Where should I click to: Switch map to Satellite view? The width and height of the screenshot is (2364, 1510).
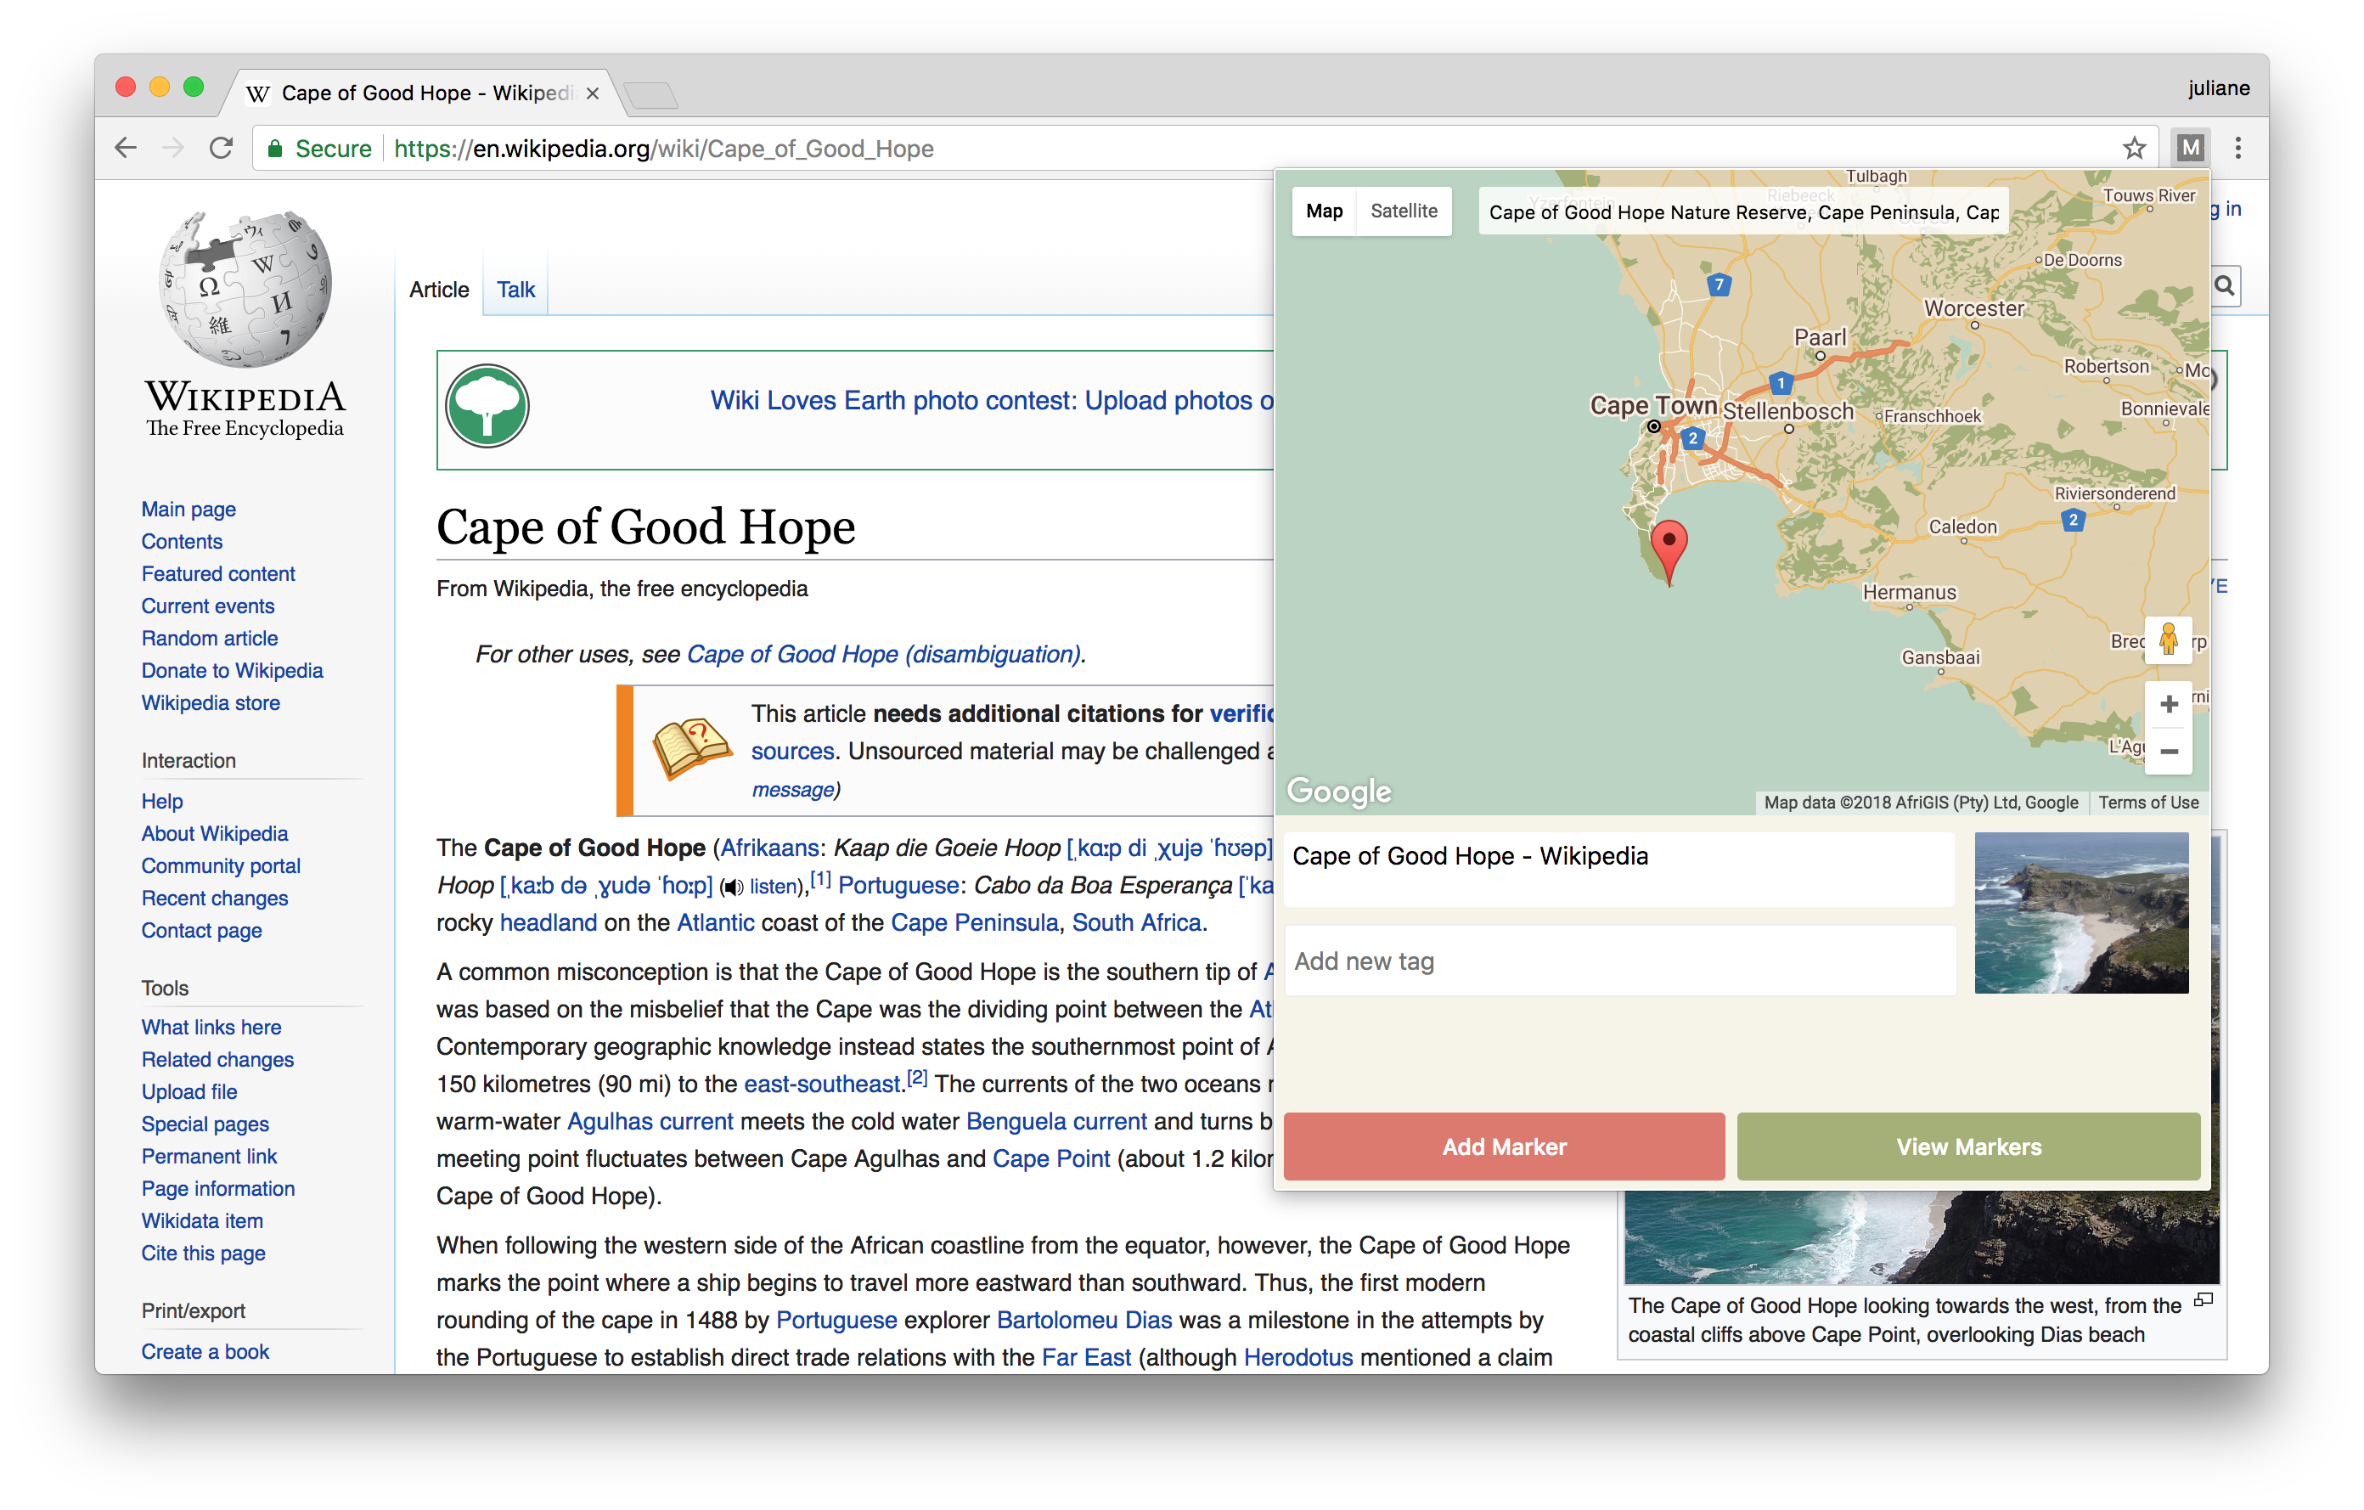point(1403,211)
